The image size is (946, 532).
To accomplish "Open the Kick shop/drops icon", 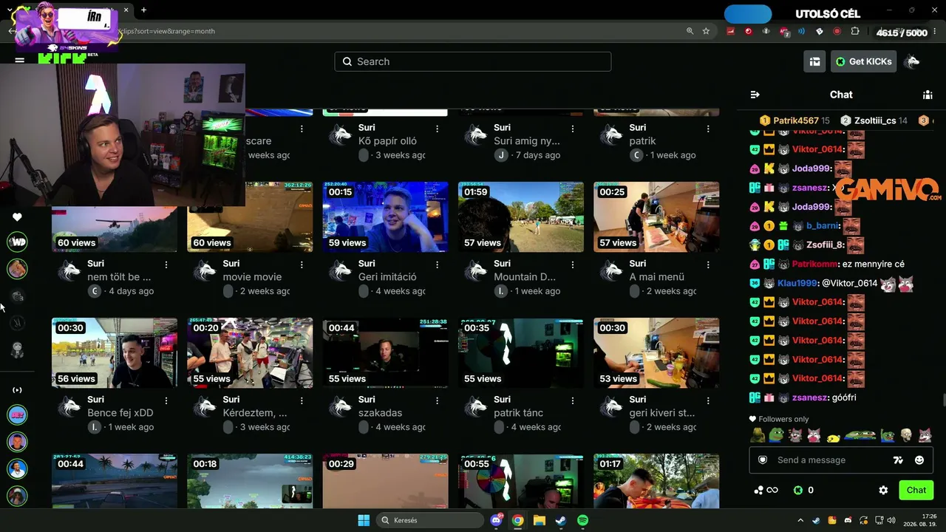I will (814, 61).
